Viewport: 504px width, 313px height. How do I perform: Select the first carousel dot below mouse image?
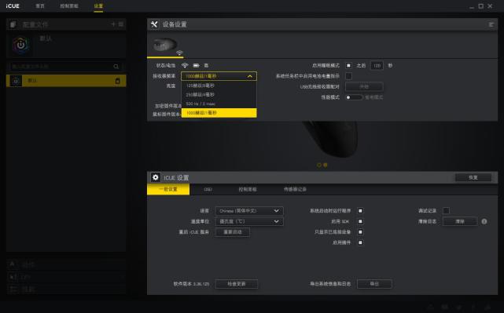[x=319, y=165]
